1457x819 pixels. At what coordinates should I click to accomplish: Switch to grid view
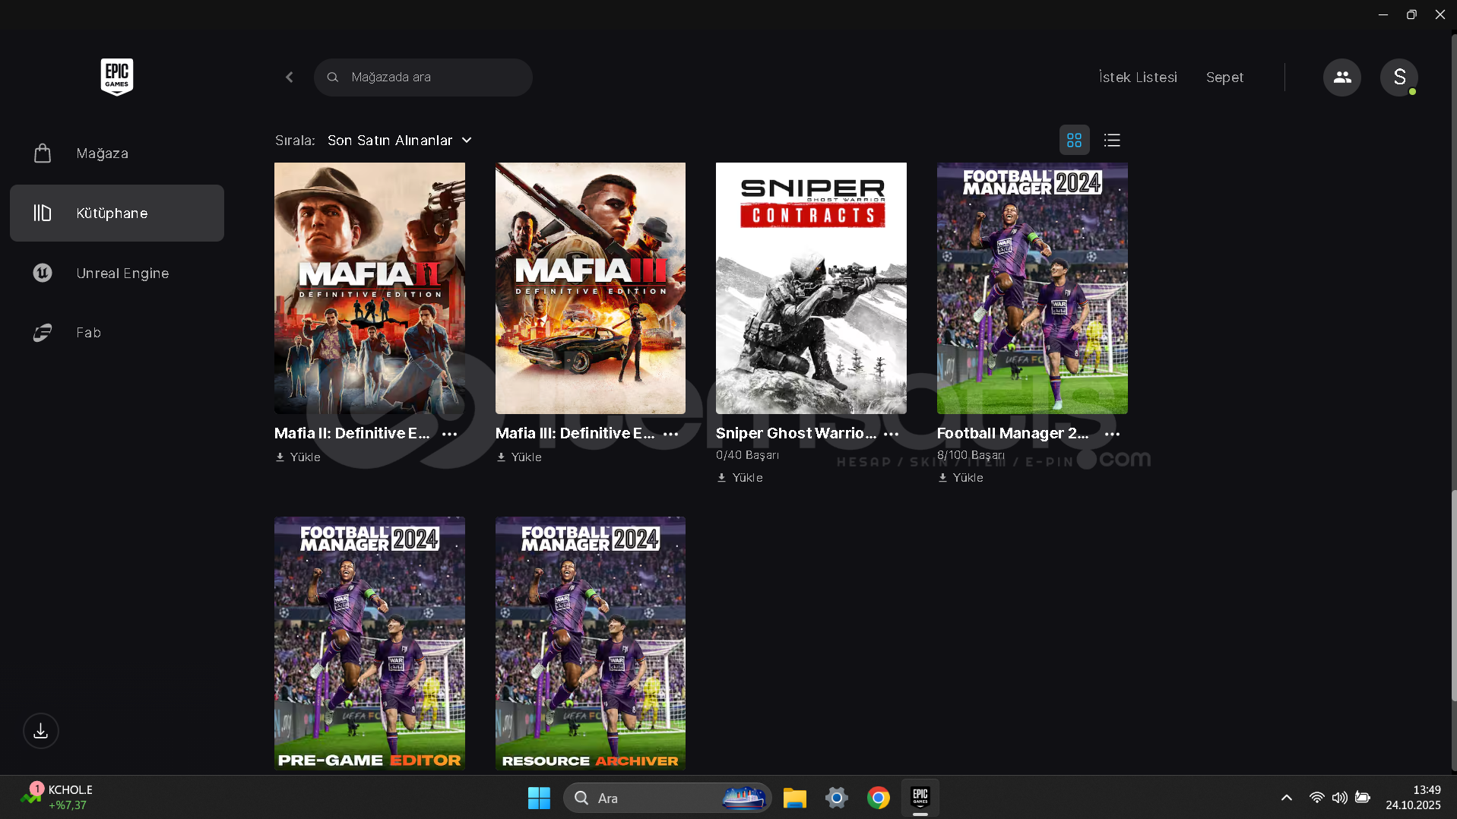(x=1074, y=141)
